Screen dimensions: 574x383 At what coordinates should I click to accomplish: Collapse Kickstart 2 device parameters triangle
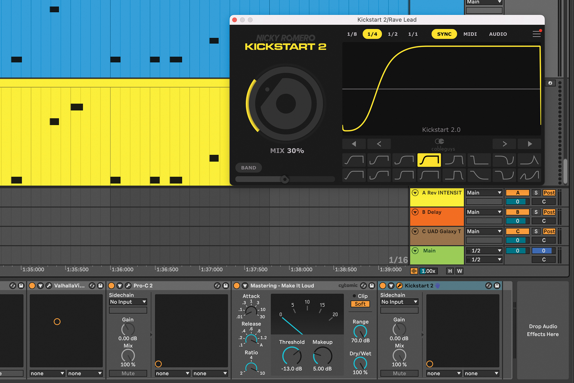click(391, 285)
